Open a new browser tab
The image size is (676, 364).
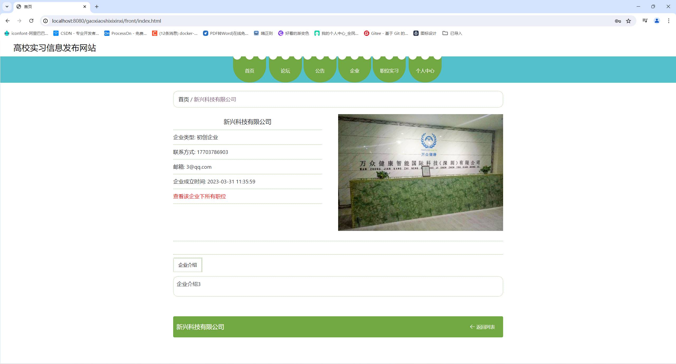tap(97, 7)
